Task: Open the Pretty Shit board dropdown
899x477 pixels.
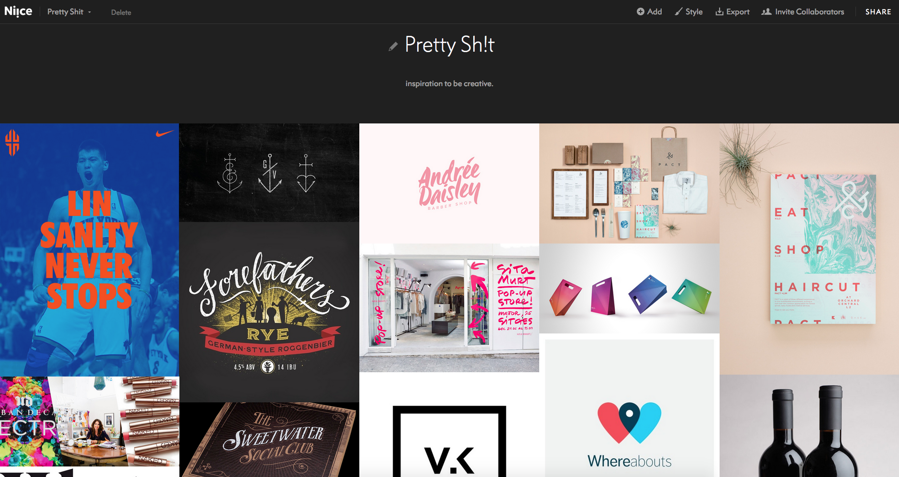Action: click(x=69, y=12)
